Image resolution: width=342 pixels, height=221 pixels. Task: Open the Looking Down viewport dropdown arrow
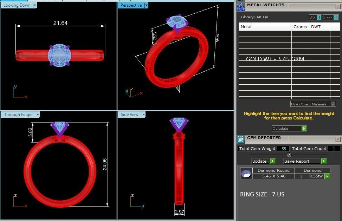coord(35,5)
